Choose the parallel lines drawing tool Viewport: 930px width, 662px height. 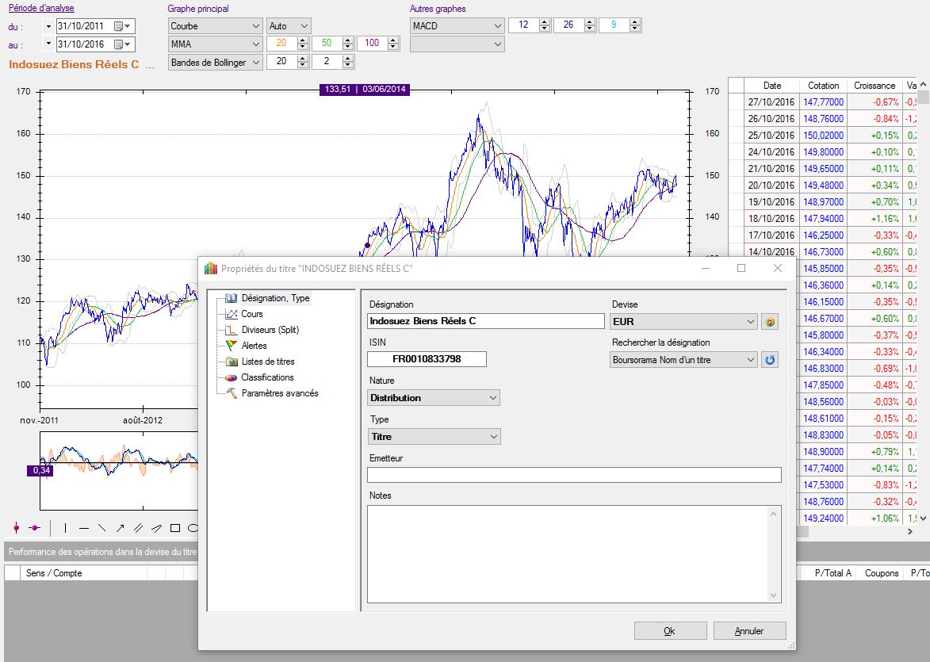point(138,527)
